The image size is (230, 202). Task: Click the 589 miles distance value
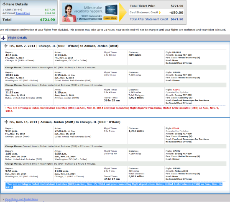tap(135, 55)
